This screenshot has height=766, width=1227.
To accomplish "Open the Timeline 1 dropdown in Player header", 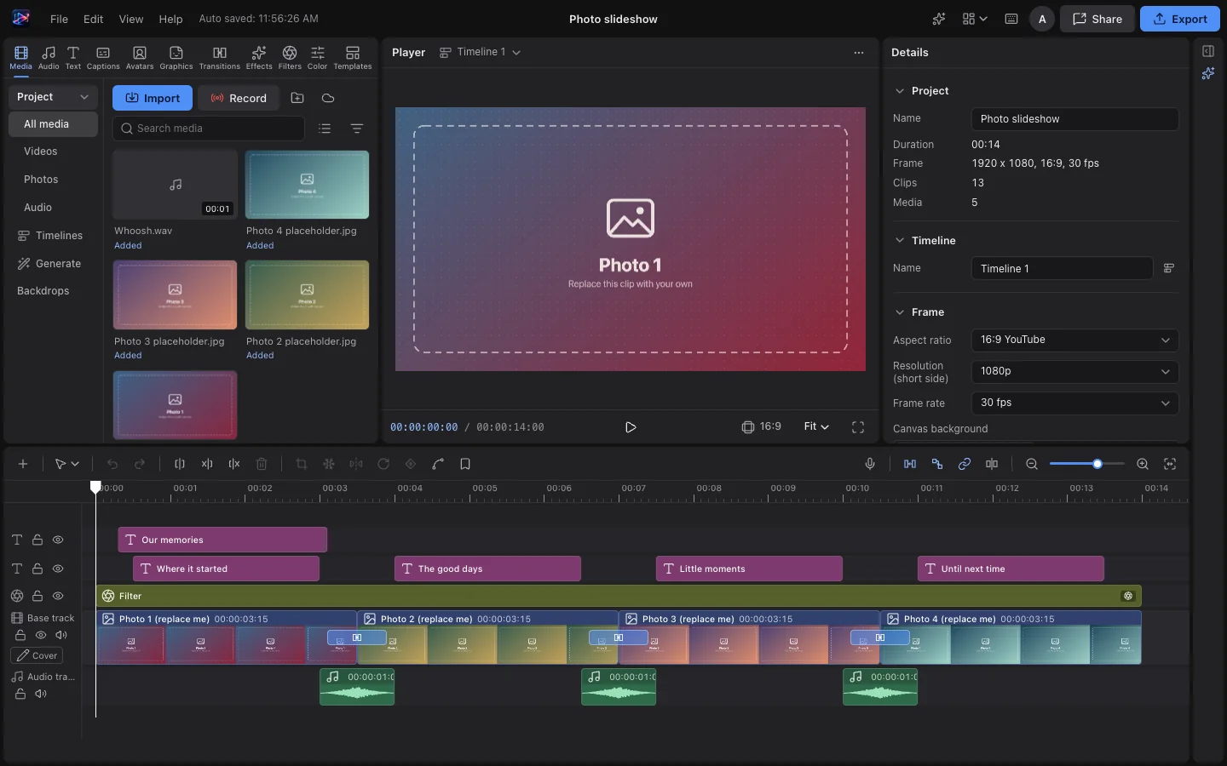I will (481, 52).
